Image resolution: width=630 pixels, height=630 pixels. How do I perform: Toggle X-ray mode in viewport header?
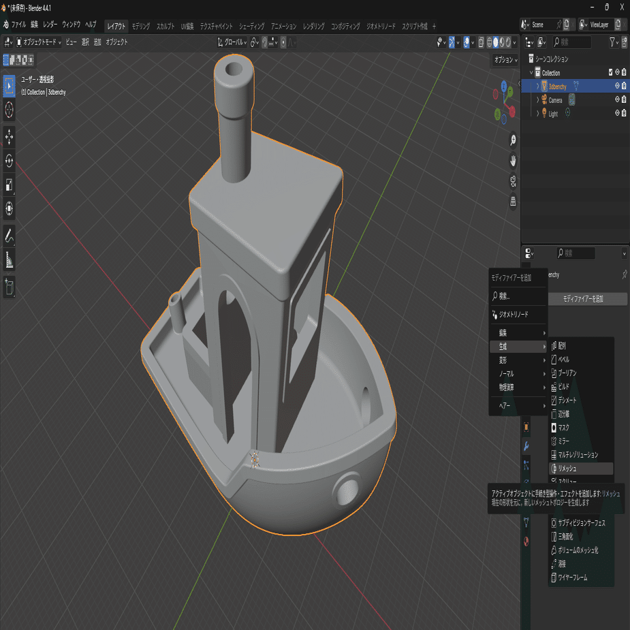(481, 42)
